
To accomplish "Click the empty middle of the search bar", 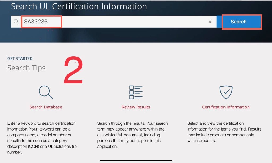I will pos(133,22).
